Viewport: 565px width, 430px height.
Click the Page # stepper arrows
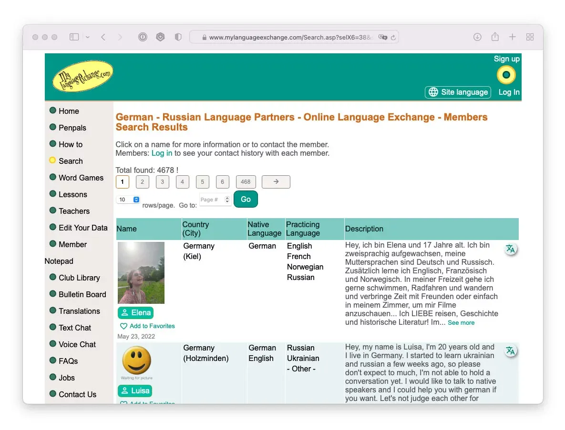point(227,200)
